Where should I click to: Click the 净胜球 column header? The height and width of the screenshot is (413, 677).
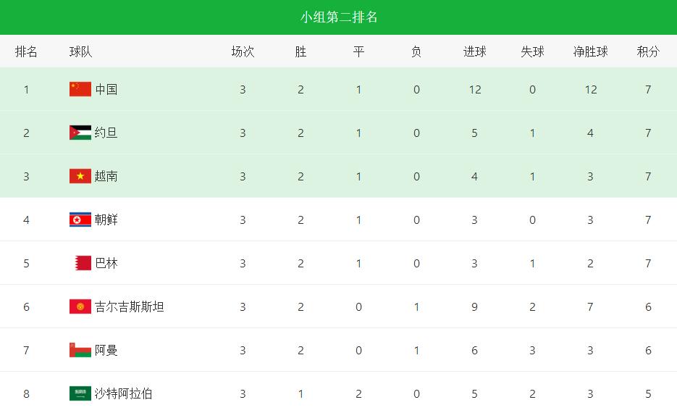tap(590, 51)
